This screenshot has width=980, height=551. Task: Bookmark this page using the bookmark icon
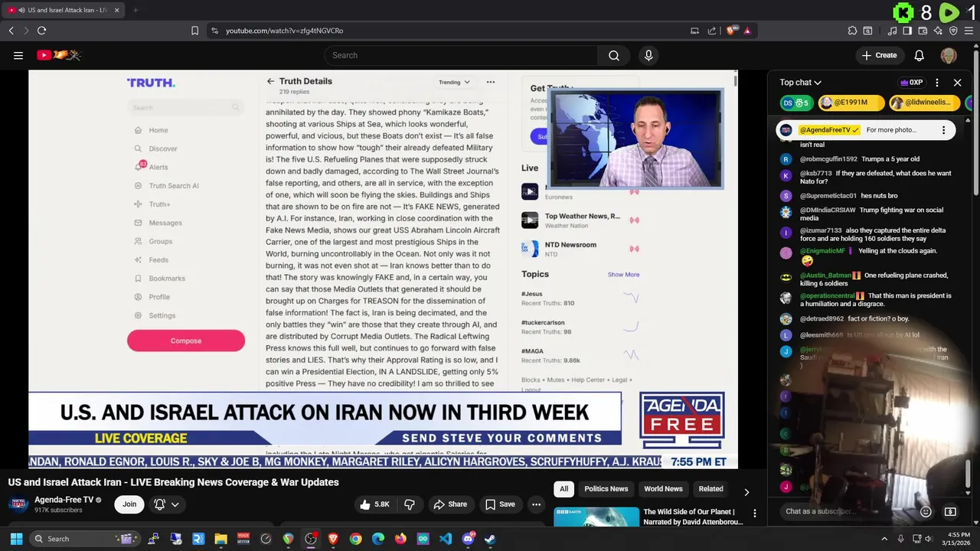[194, 31]
